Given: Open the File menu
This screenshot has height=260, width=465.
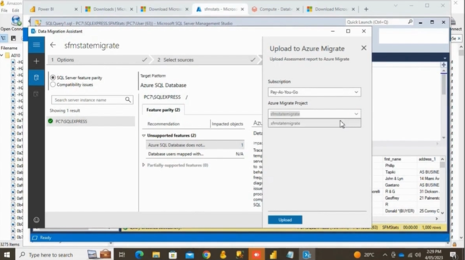Looking at the screenshot, I should (4, 10).
